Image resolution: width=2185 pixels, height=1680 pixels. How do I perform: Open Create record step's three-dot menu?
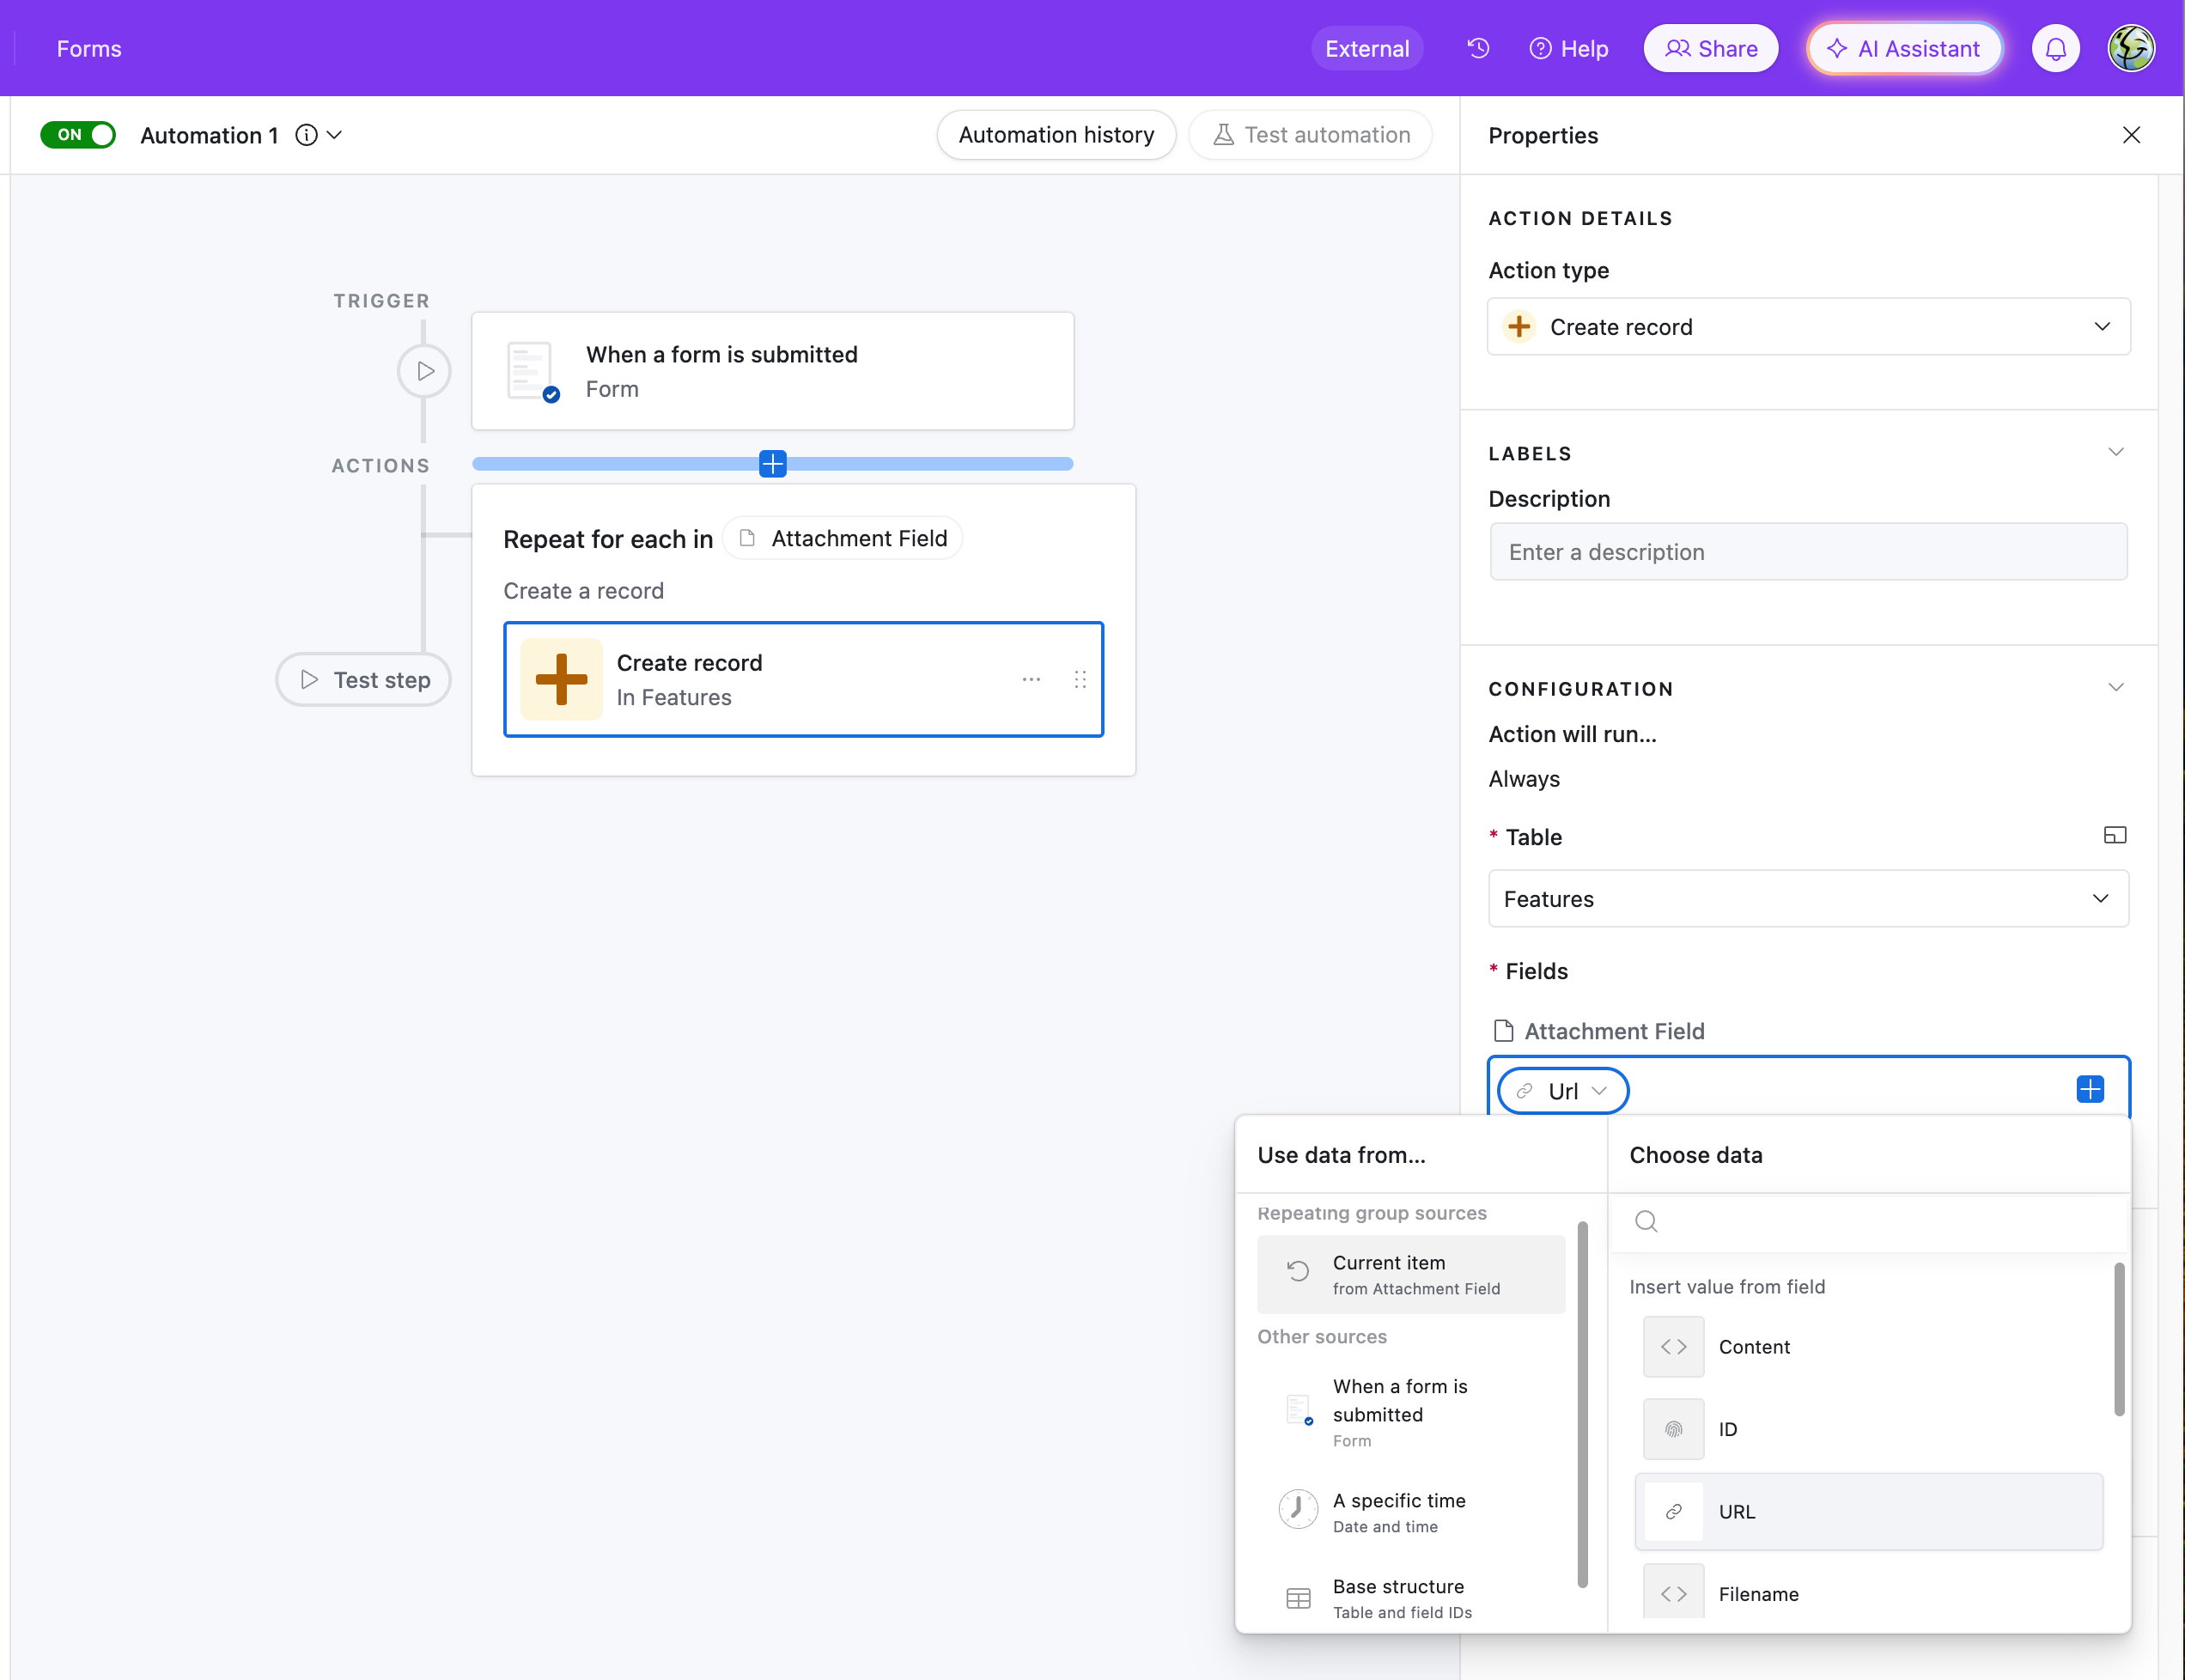click(x=1031, y=680)
